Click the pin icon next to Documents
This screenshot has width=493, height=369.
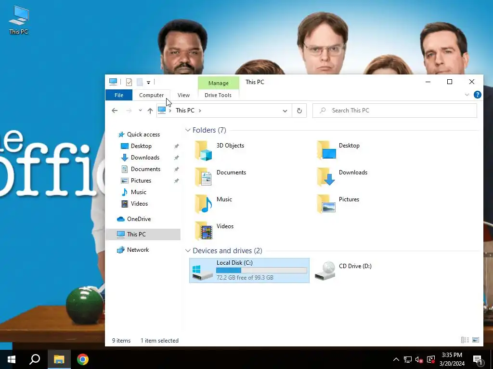coord(177,169)
